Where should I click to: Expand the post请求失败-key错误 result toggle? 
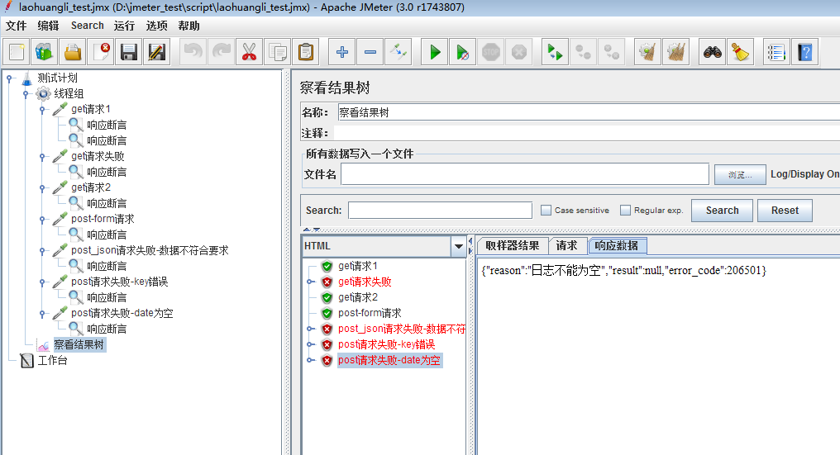pyautogui.click(x=310, y=344)
